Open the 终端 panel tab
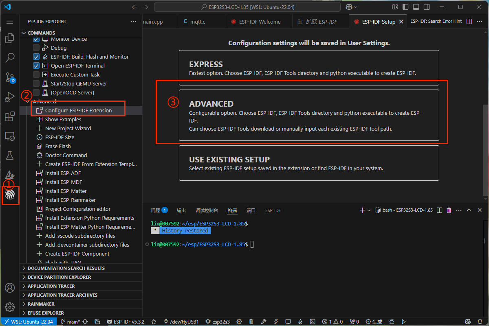This screenshot has height=326, width=489. (x=232, y=210)
